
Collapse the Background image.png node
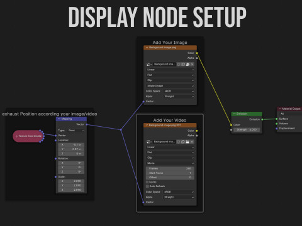[x=147, y=48]
